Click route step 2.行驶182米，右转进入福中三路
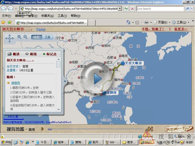This screenshot has width=195, height=146. coord(31,92)
